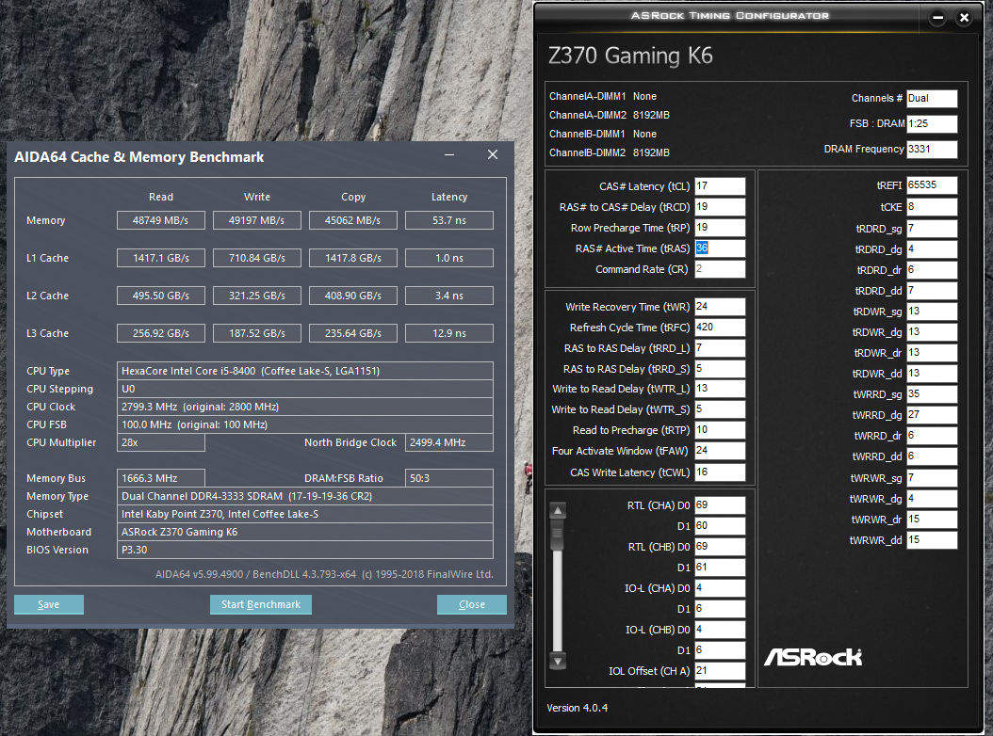Click ChannelA-DIMM2 8192MB entry
This screenshot has width=993, height=736.
tap(610, 115)
